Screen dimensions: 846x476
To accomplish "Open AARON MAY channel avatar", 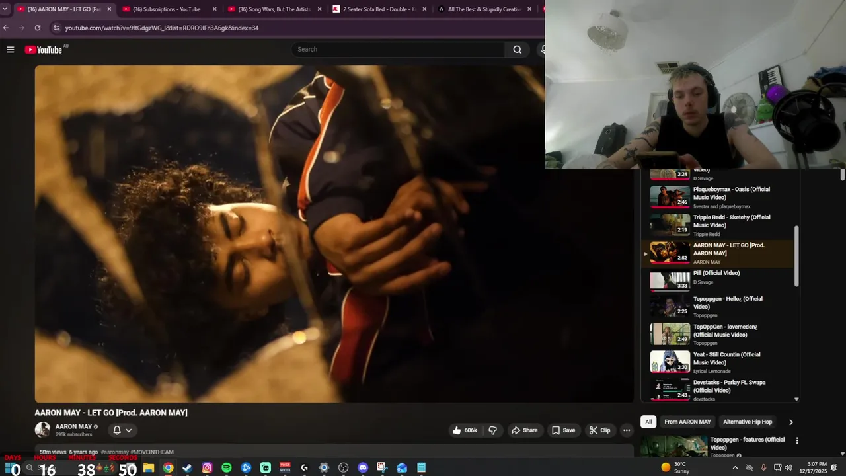I will pos(42,430).
